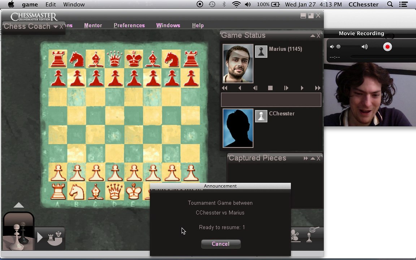
Task: Select the white queen on D1
Action: pos(114,191)
